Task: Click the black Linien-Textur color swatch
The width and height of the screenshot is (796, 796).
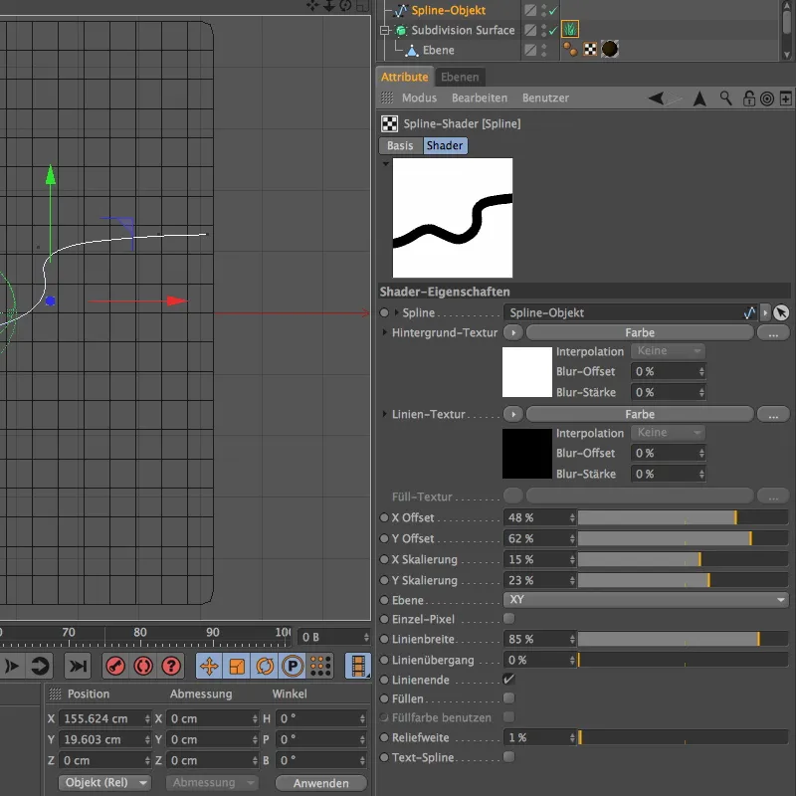Action: (526, 455)
